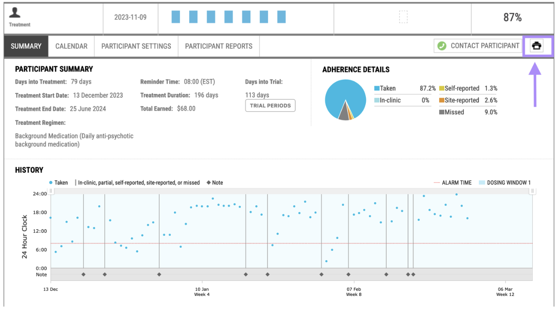557x309 pixels.
Task: Switch to the CALENDAR tab
Action: point(71,45)
